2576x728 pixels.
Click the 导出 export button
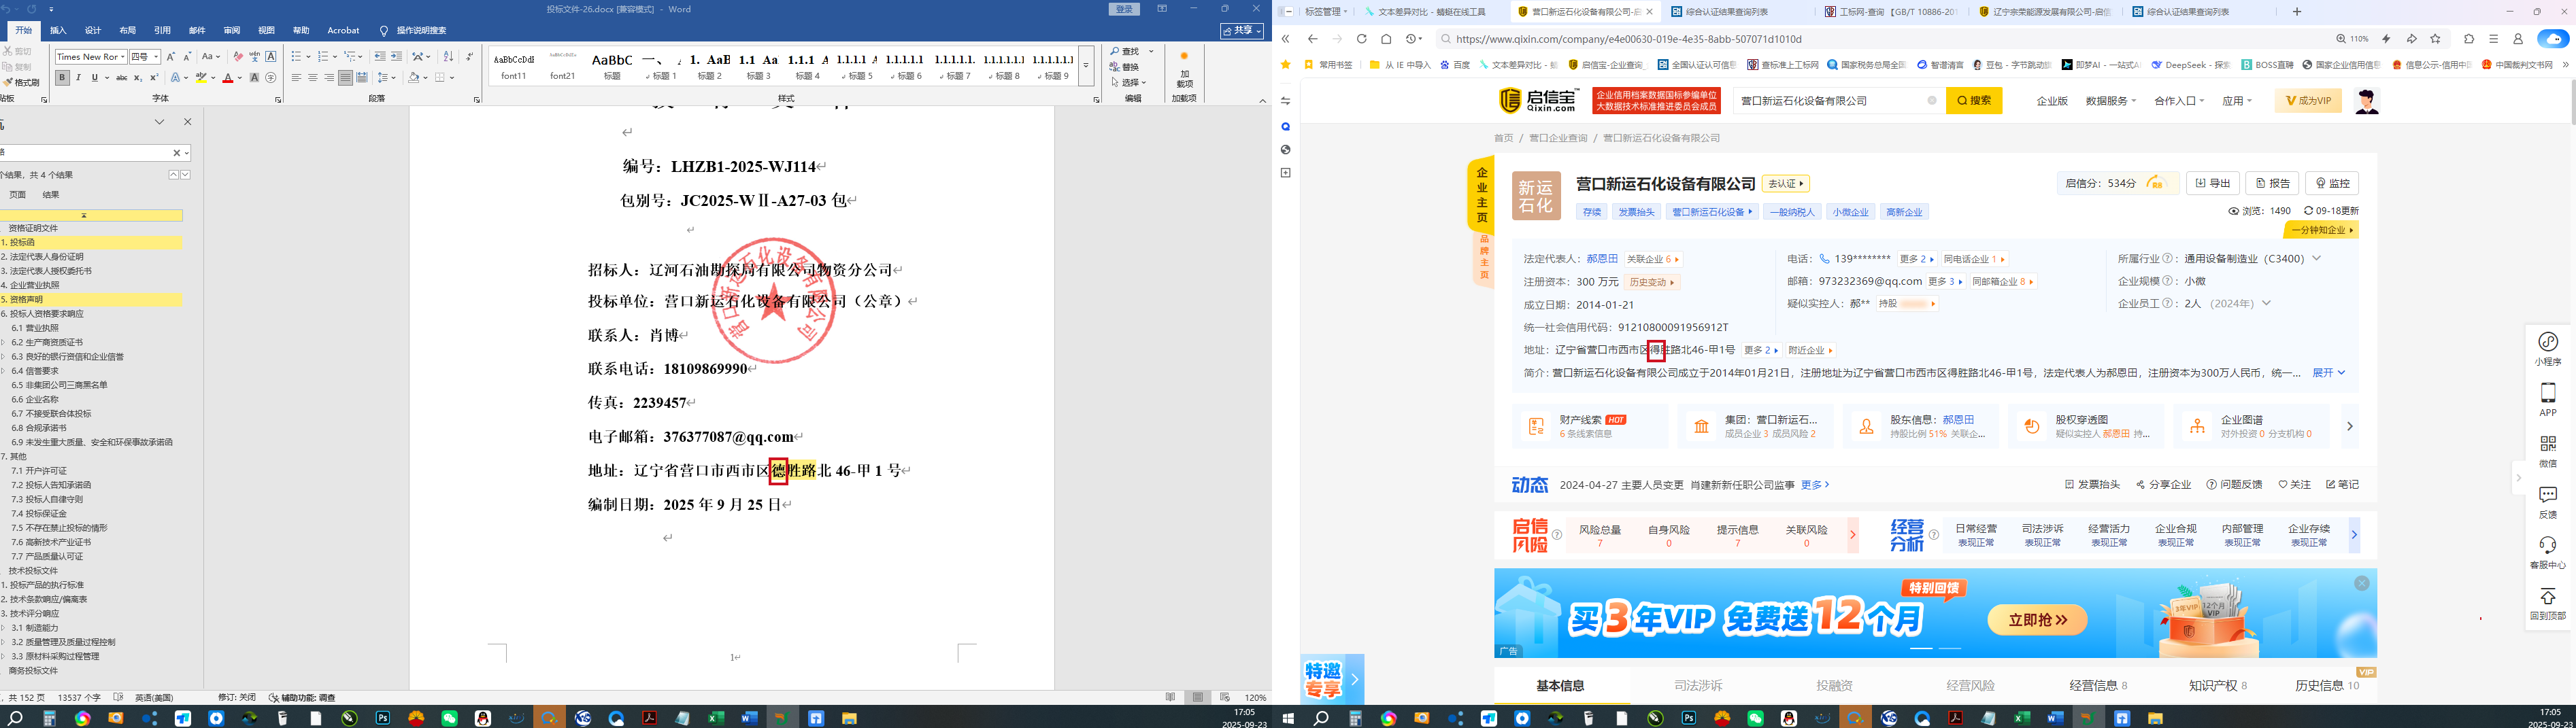[2212, 184]
